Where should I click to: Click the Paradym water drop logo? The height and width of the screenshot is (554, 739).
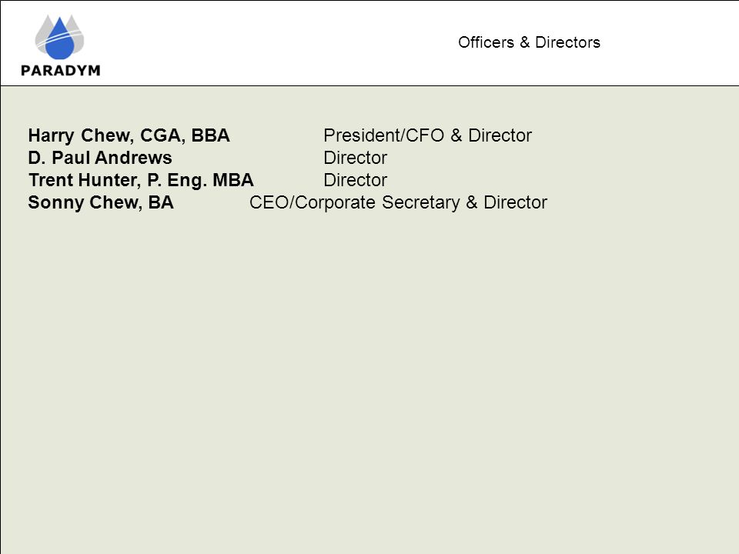pyautogui.click(x=59, y=37)
